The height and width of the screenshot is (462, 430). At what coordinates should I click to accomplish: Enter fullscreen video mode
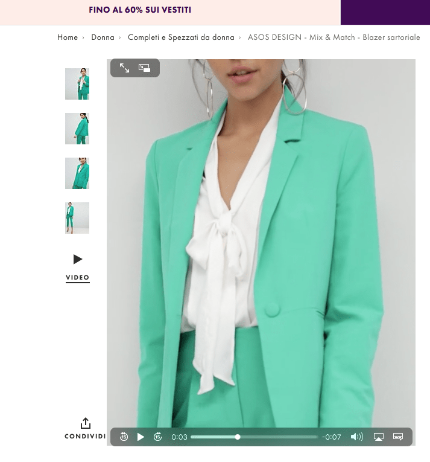coord(124,68)
